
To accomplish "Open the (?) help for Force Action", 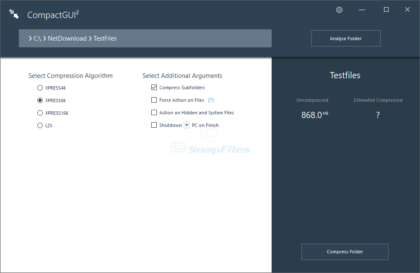I will click(x=210, y=100).
